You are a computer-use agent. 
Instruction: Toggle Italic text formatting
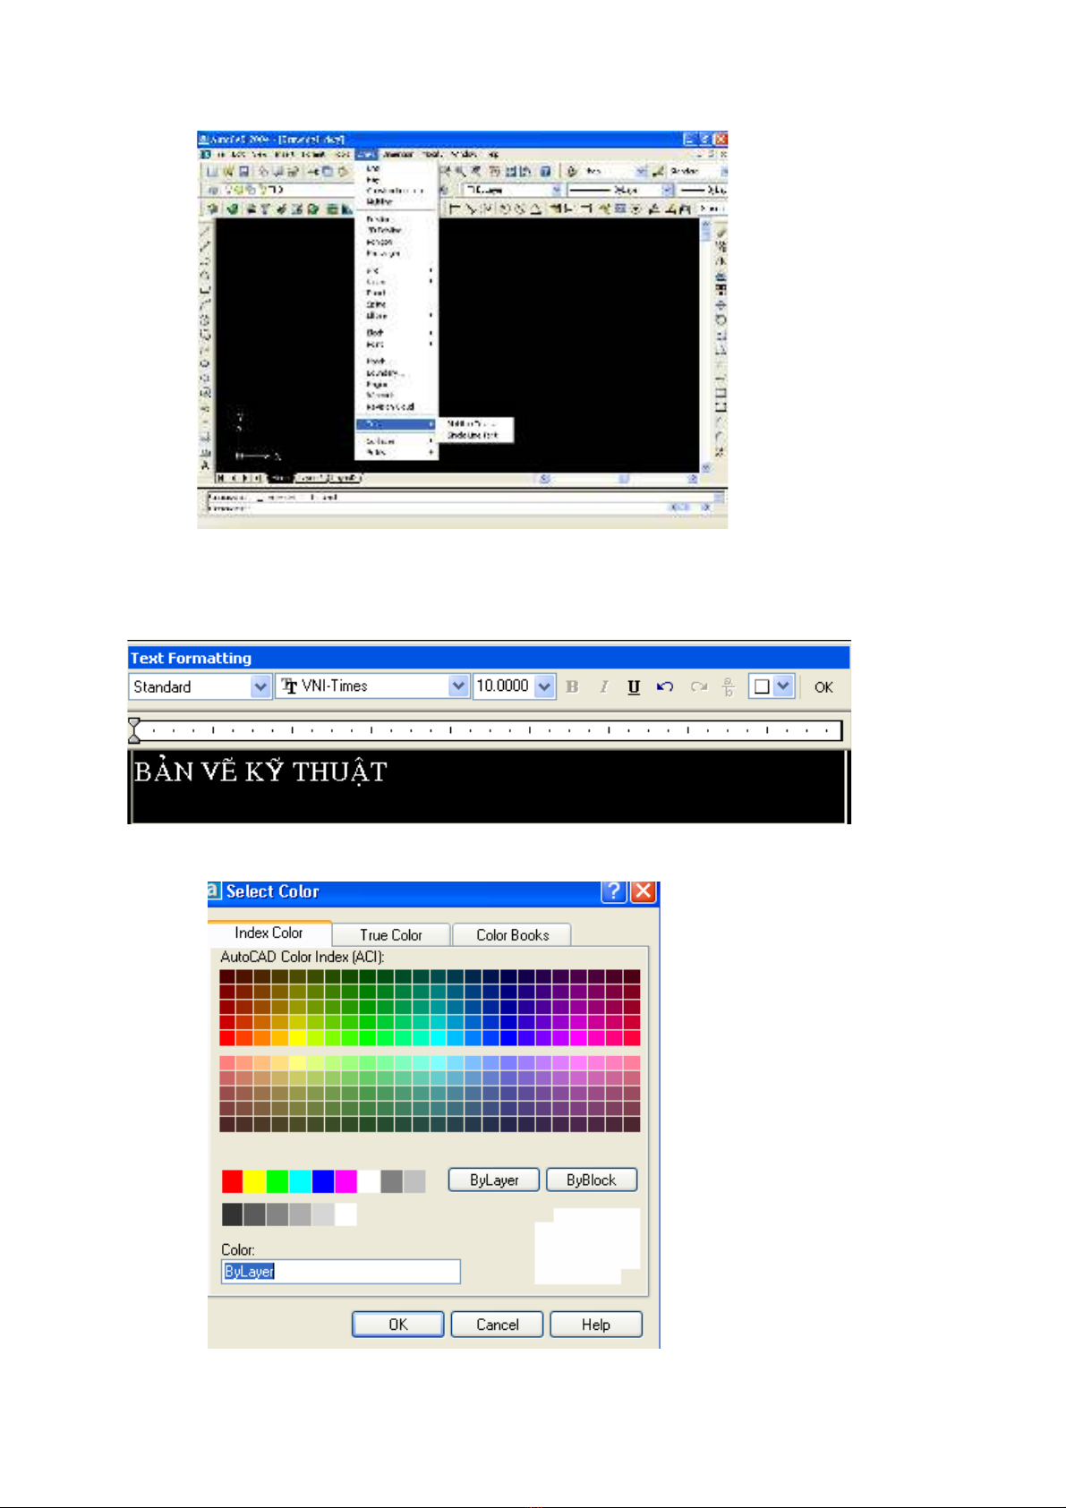click(x=604, y=687)
